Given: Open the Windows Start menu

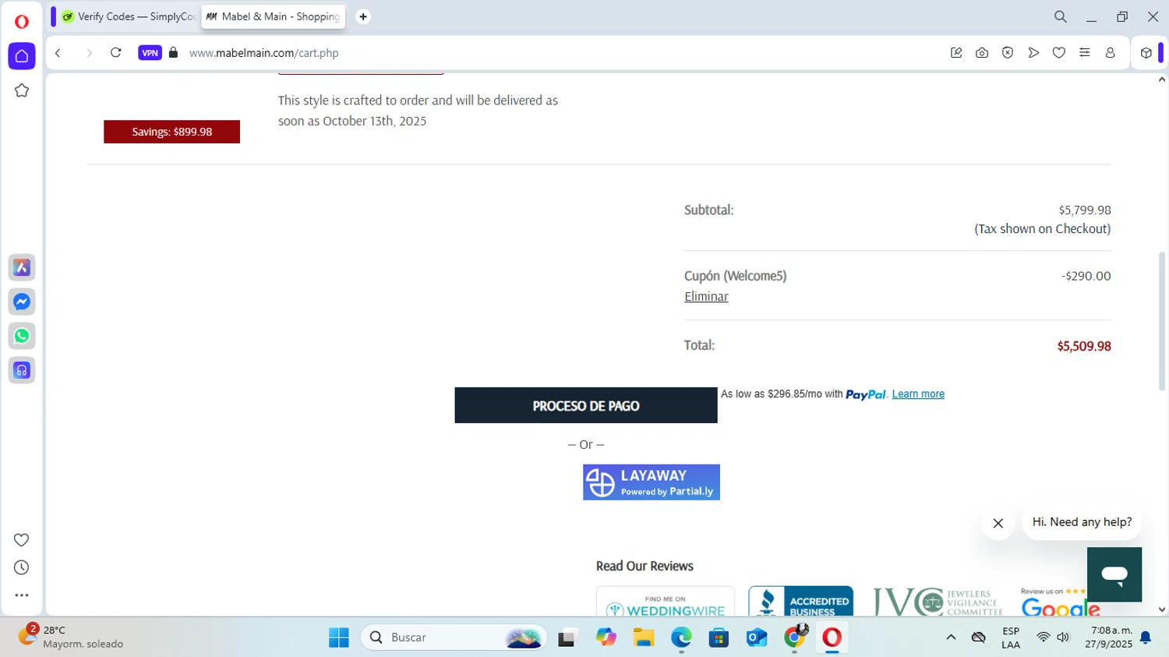Looking at the screenshot, I should click(x=339, y=638).
